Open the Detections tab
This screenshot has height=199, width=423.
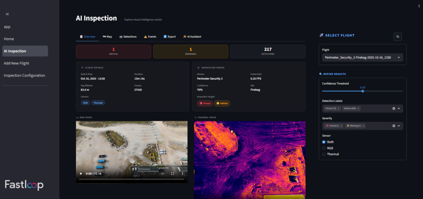pos(128,37)
